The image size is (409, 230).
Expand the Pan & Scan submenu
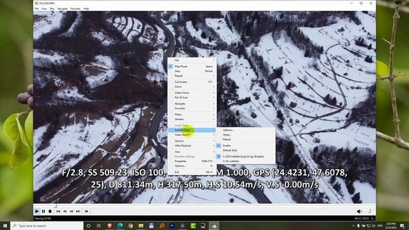click(192, 98)
